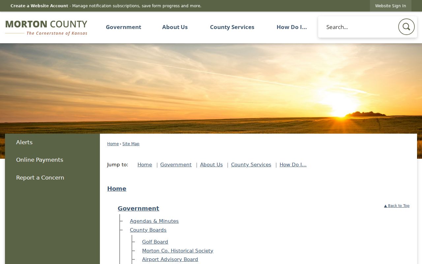Focus the Search... input field

(359, 27)
